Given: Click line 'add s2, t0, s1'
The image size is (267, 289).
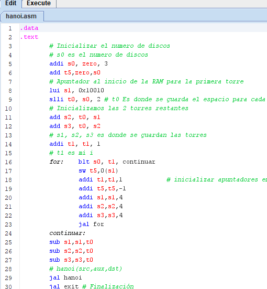Looking at the screenshot, I should click(x=75, y=117).
